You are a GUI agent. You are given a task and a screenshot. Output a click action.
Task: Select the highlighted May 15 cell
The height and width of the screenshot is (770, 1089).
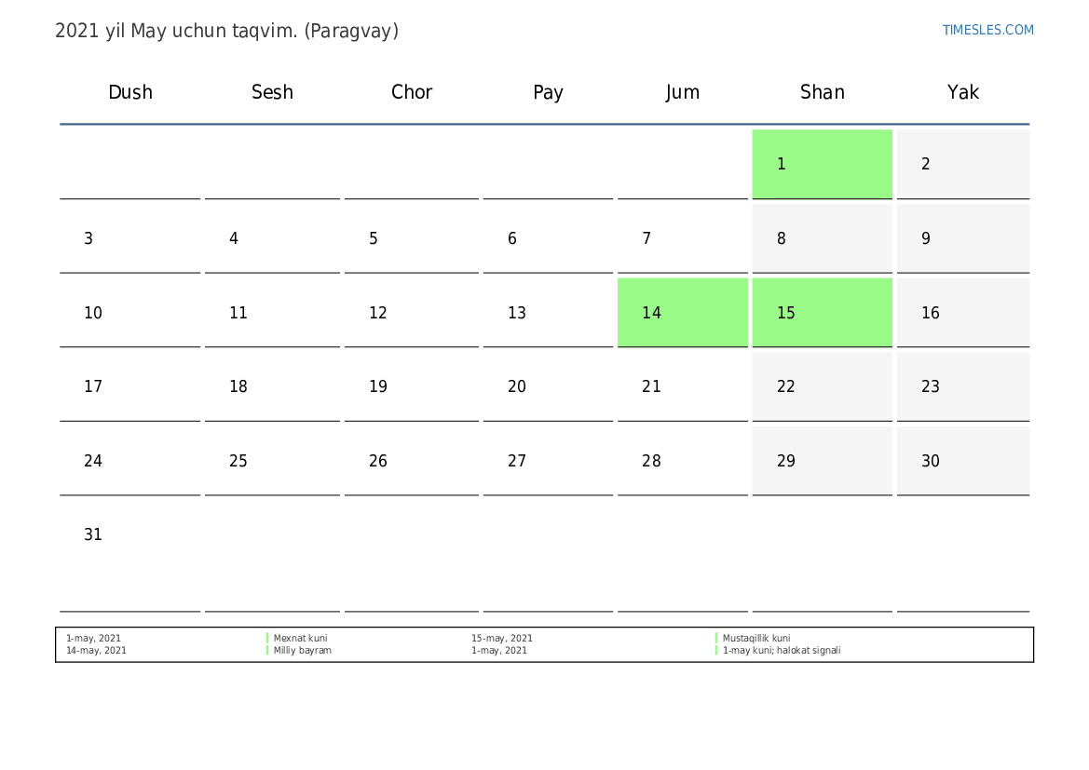[822, 313]
